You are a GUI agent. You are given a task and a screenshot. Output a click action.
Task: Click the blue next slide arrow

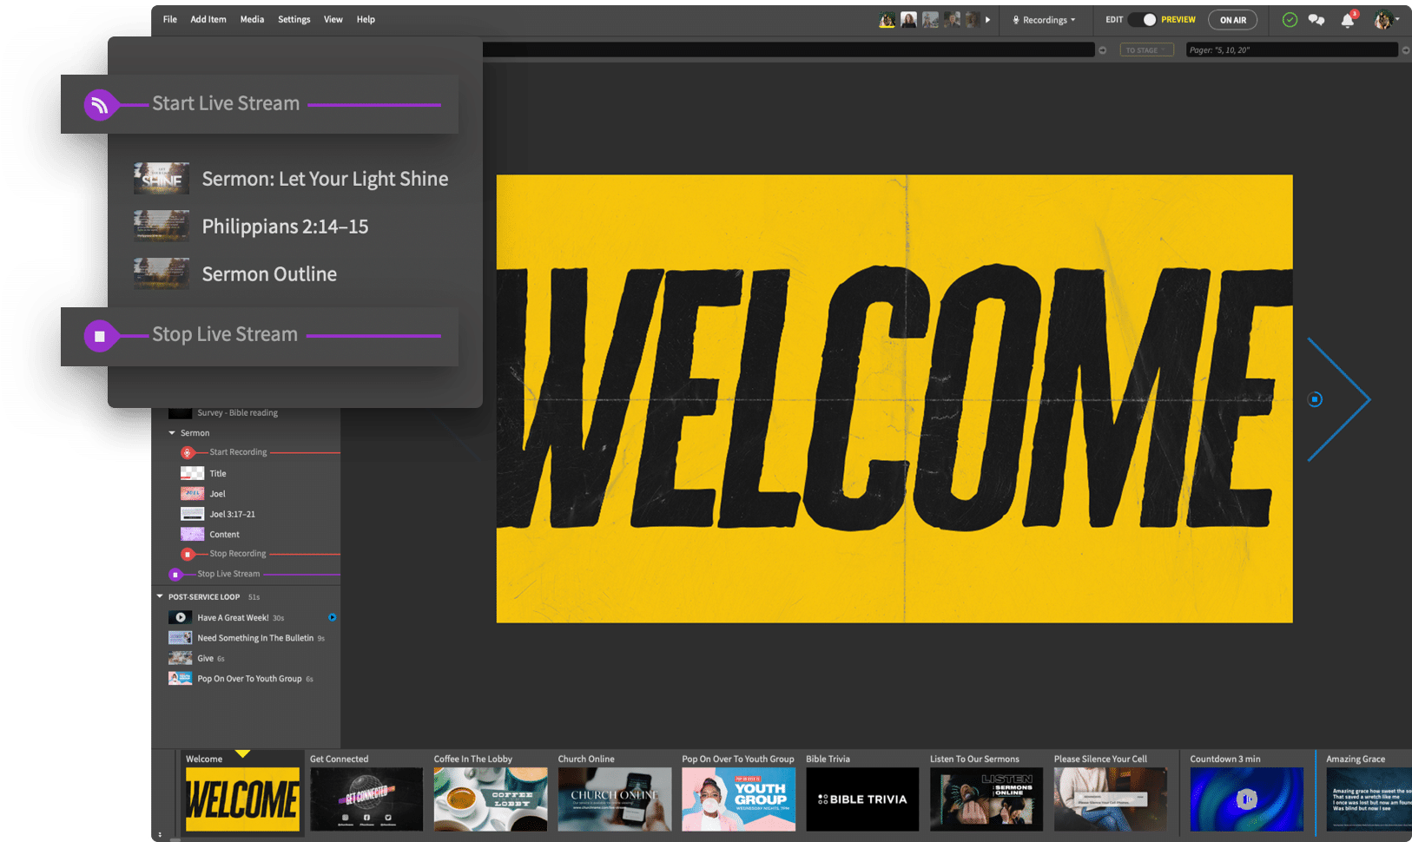[1338, 399]
